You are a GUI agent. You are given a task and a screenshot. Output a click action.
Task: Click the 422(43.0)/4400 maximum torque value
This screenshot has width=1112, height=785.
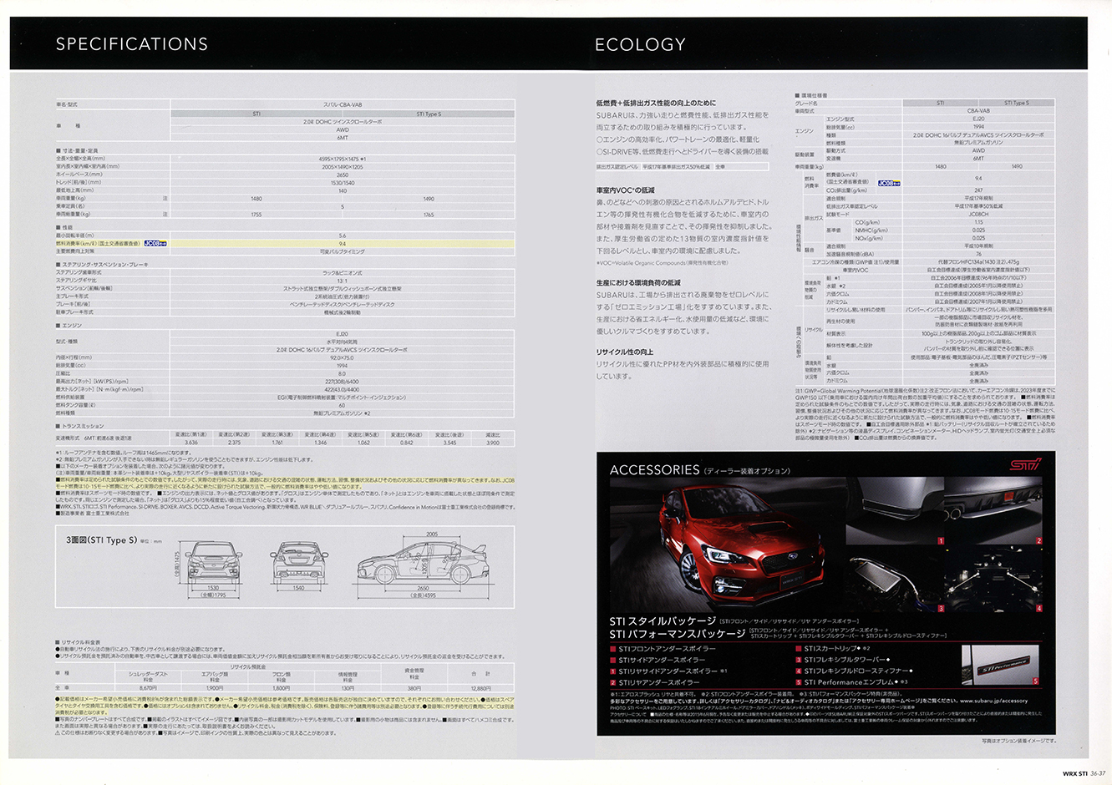(x=343, y=389)
